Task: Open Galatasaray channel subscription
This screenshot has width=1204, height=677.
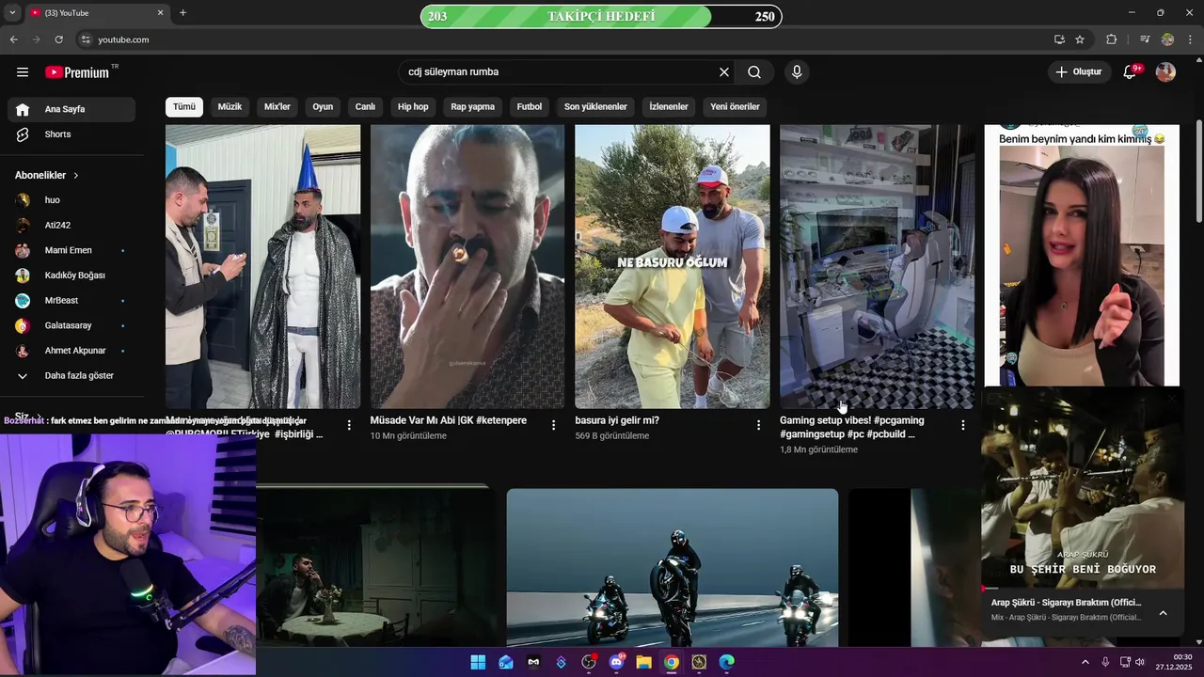Action: pyautogui.click(x=71, y=325)
